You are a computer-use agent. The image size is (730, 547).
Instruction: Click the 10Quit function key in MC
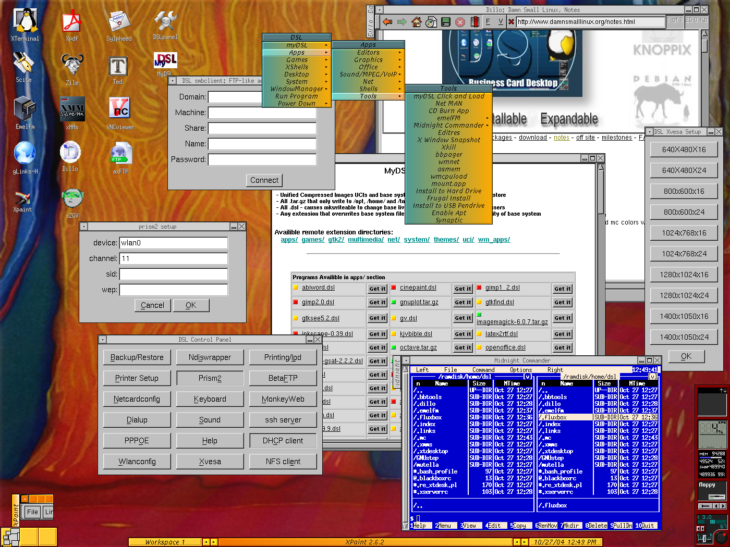click(645, 526)
